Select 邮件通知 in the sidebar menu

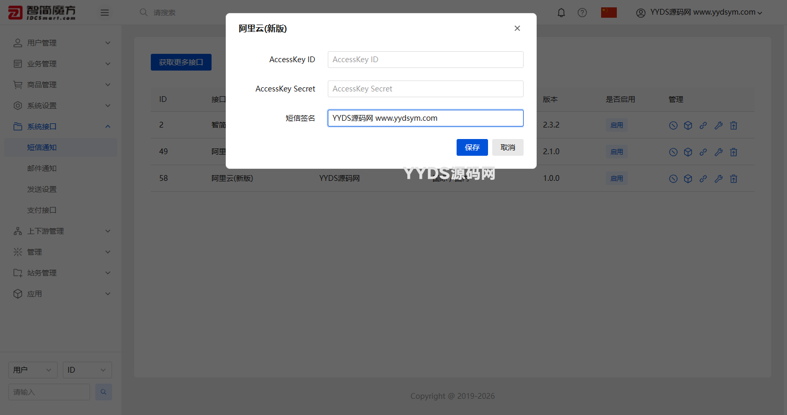coord(42,168)
